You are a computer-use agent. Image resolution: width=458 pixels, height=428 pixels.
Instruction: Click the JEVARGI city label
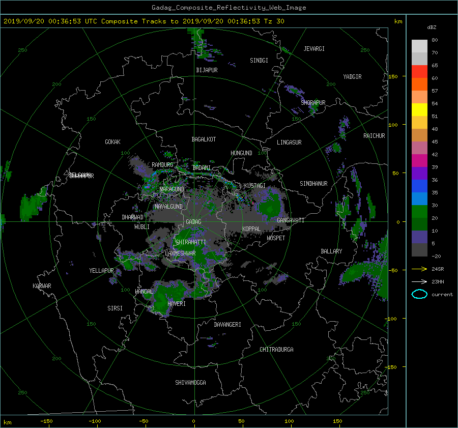point(314,49)
